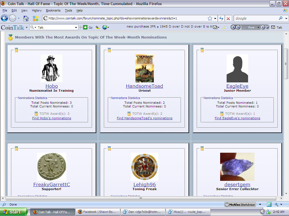Click the reload arrows icon in address bar
This screenshot has height=216, width=289.
[221, 18]
